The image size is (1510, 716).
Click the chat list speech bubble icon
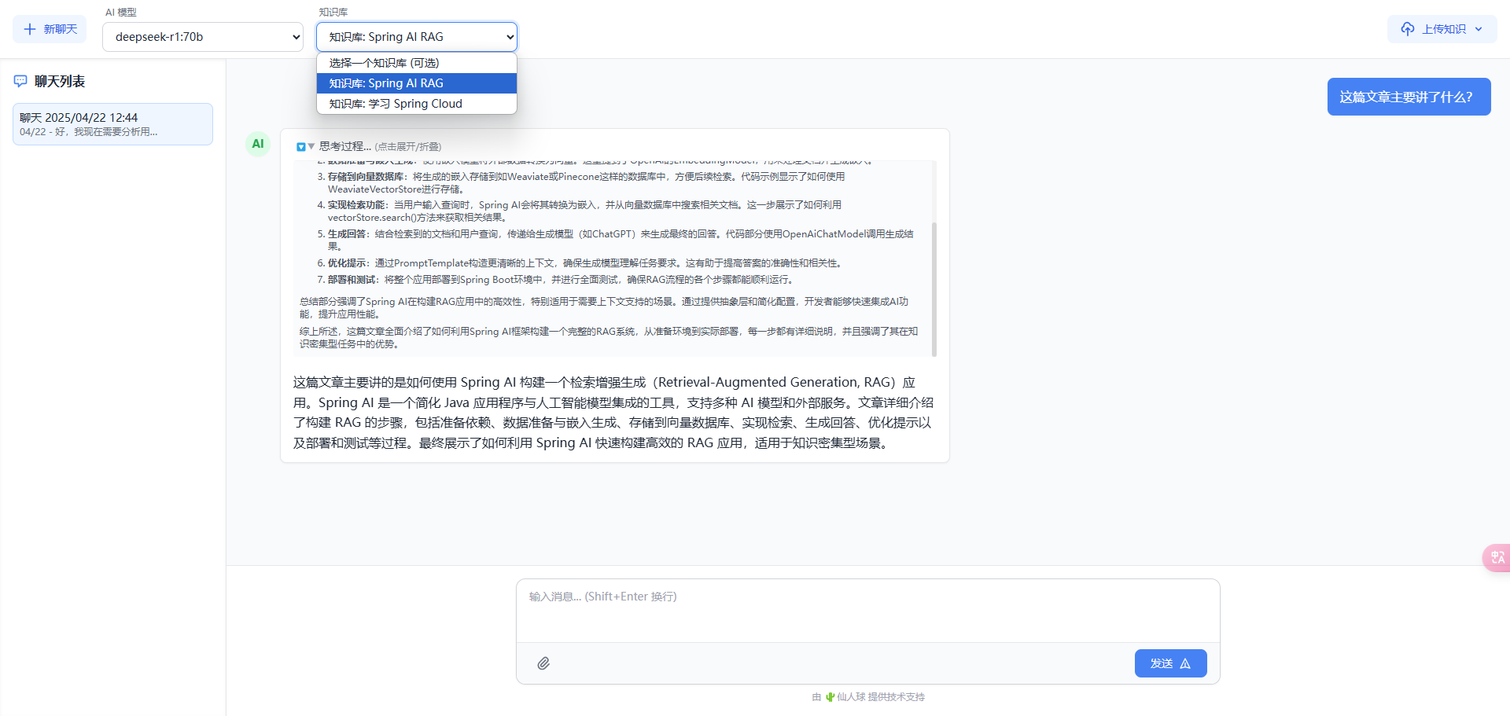[20, 81]
